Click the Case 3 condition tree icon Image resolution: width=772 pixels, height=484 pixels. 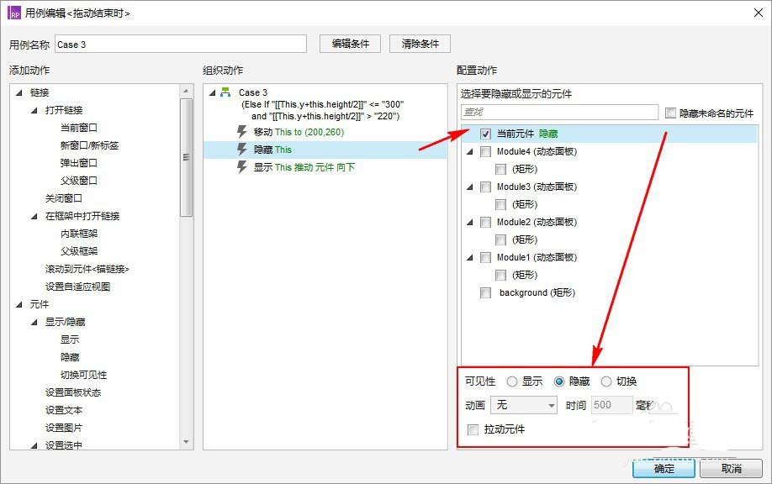click(x=225, y=92)
